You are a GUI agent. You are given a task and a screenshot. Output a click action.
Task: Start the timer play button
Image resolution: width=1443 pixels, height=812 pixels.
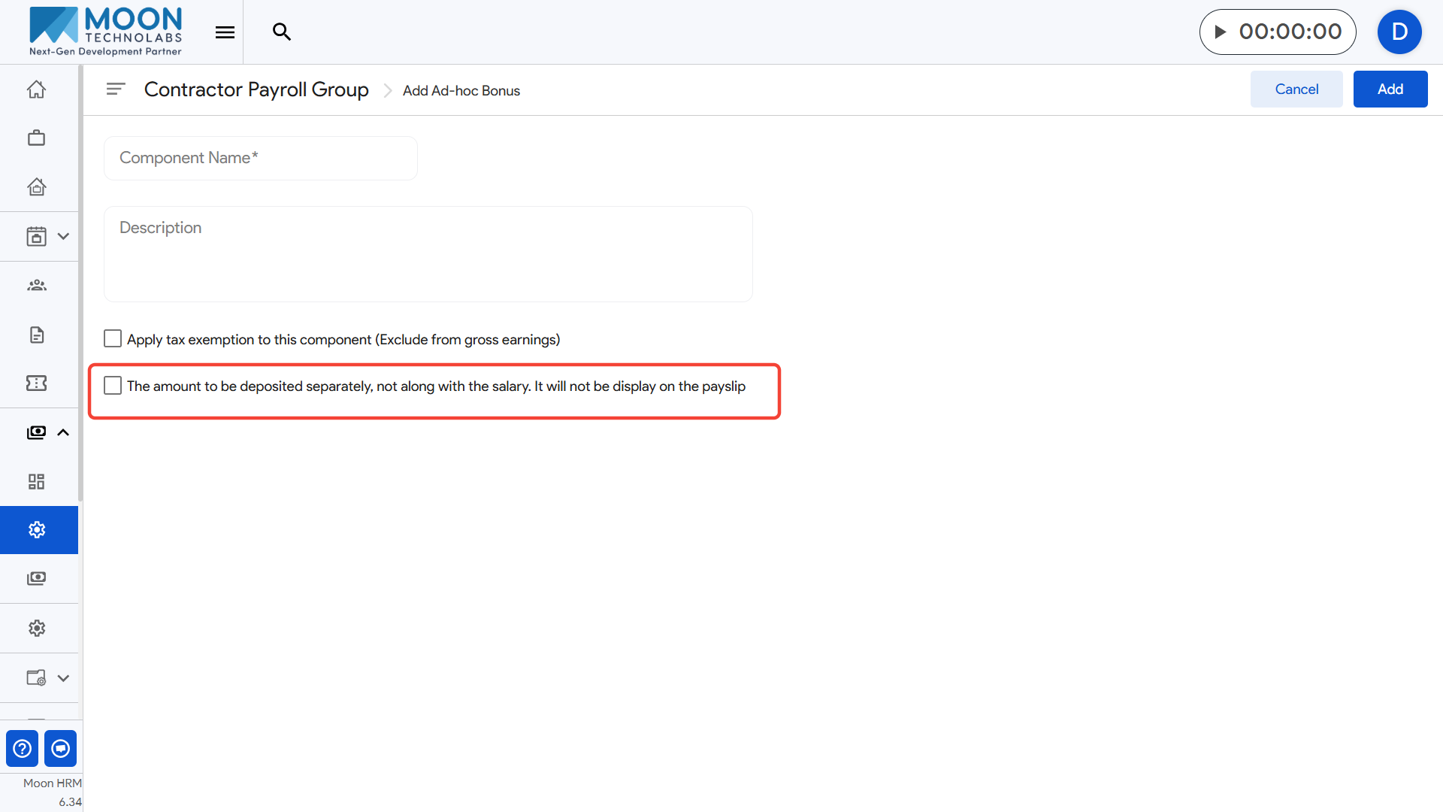pyautogui.click(x=1221, y=32)
